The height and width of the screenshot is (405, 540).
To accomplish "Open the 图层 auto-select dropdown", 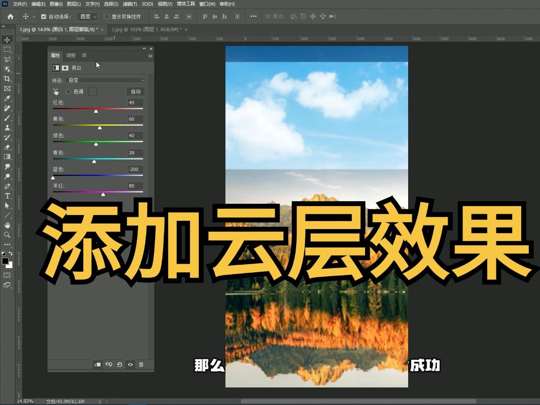I will tap(88, 17).
